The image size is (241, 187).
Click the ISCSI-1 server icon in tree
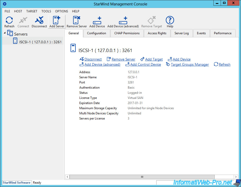15,41
